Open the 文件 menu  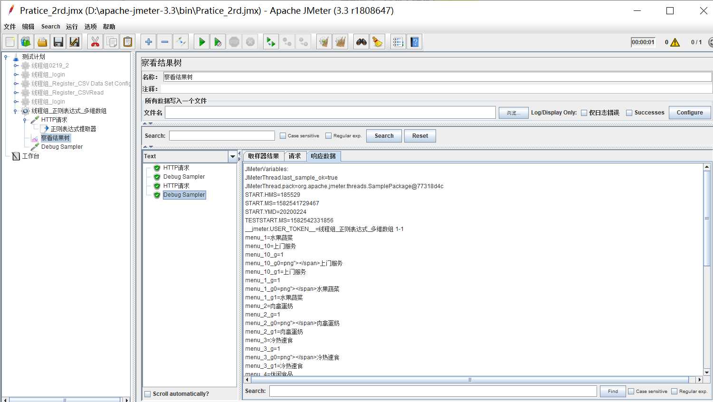coord(10,27)
